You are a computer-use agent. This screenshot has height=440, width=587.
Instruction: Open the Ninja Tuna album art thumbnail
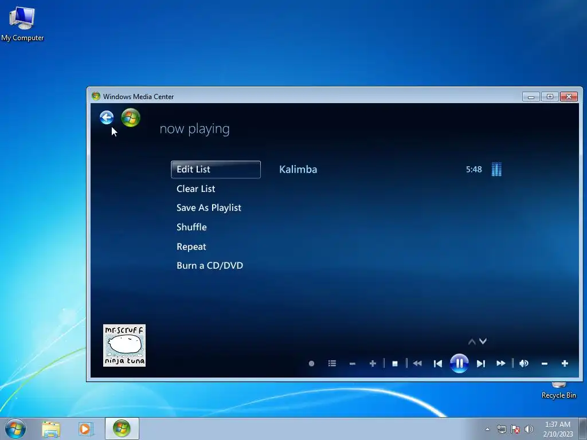124,345
